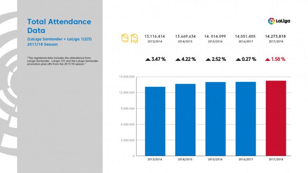
Task: Click the 'Total Attendance Data' title
Action: [59, 26]
